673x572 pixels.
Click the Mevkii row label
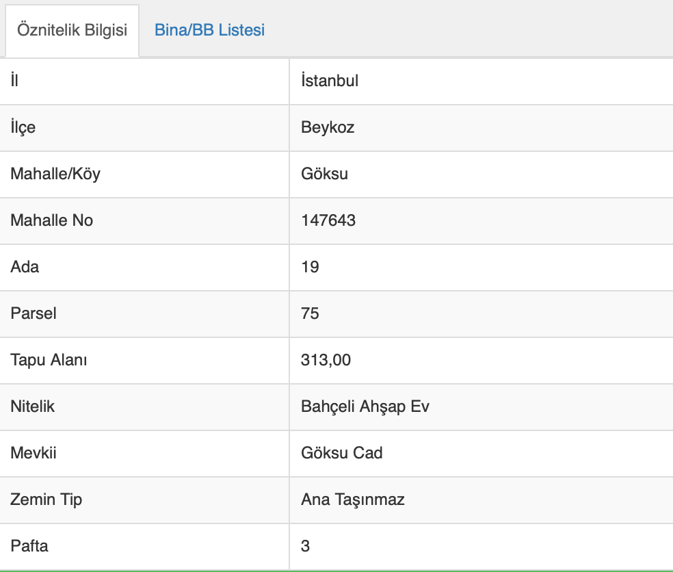pyautogui.click(x=34, y=453)
